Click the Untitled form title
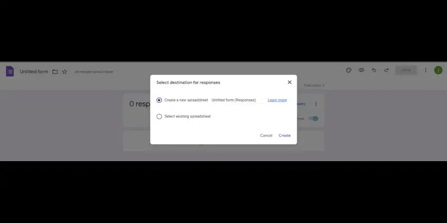Viewport: 447px width, 223px height. 34,72
